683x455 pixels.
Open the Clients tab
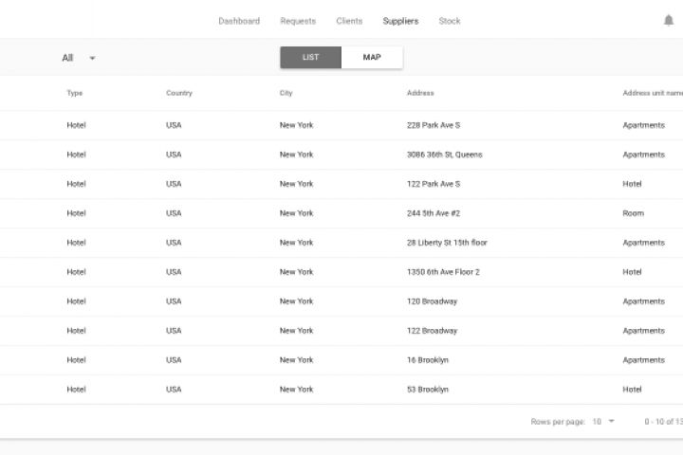click(x=349, y=21)
